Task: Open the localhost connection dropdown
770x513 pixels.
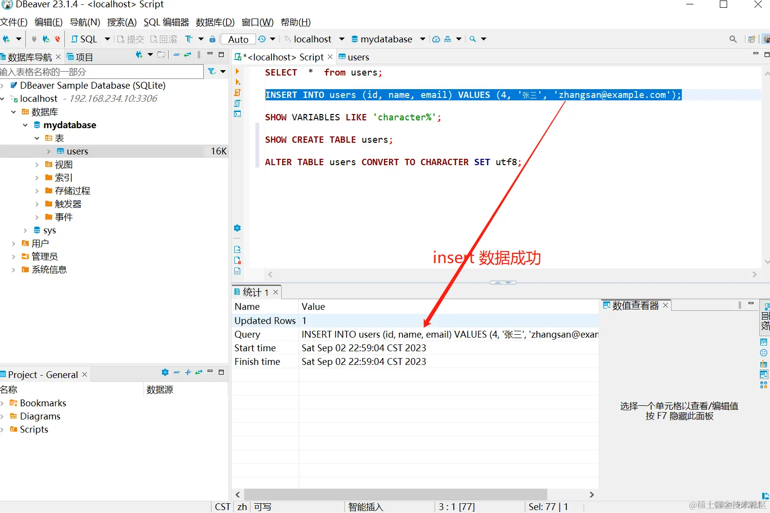Action: (x=342, y=39)
